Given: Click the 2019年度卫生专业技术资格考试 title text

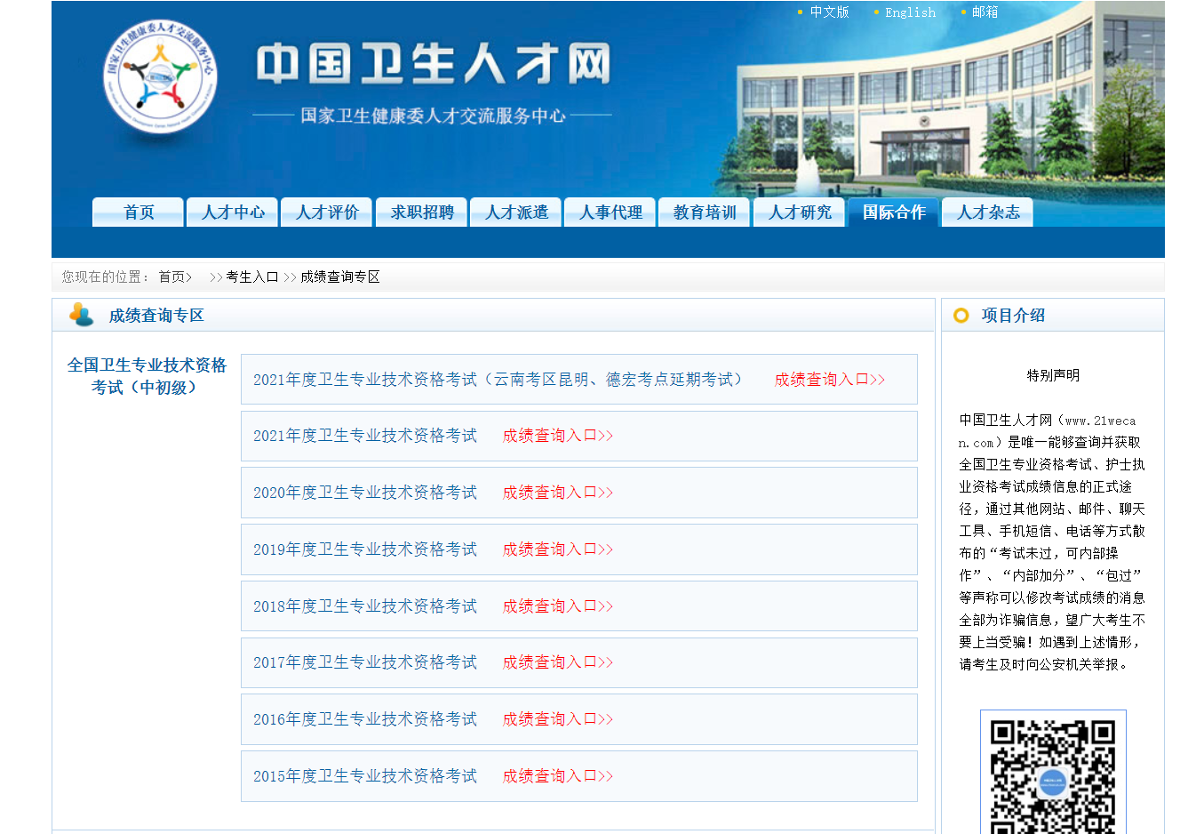Looking at the screenshot, I should (365, 549).
